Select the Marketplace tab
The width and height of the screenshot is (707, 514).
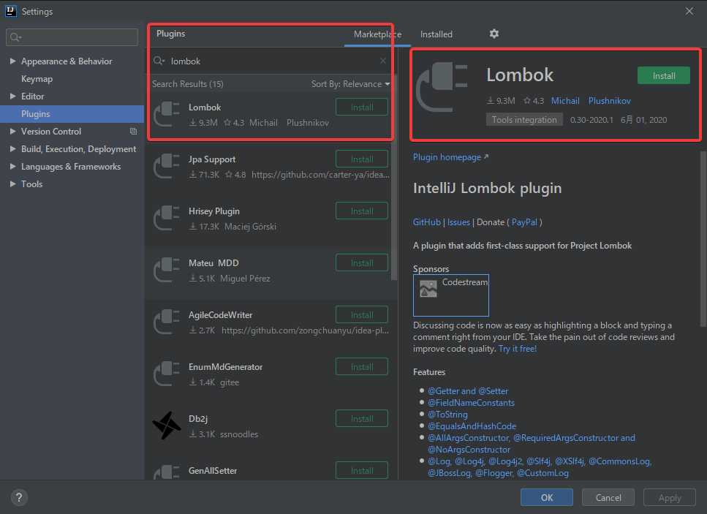tap(377, 34)
